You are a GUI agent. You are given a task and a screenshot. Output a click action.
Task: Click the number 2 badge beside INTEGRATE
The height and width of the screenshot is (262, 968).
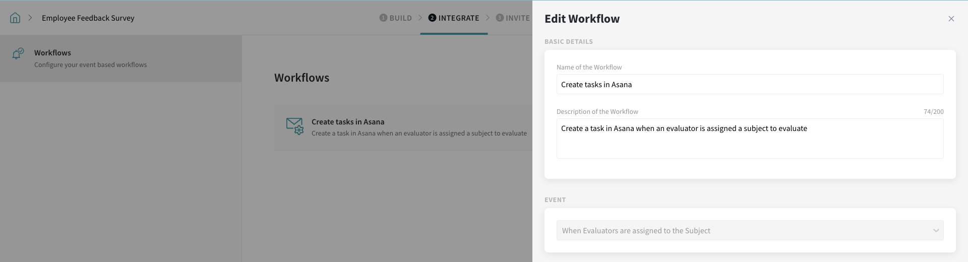[432, 18]
